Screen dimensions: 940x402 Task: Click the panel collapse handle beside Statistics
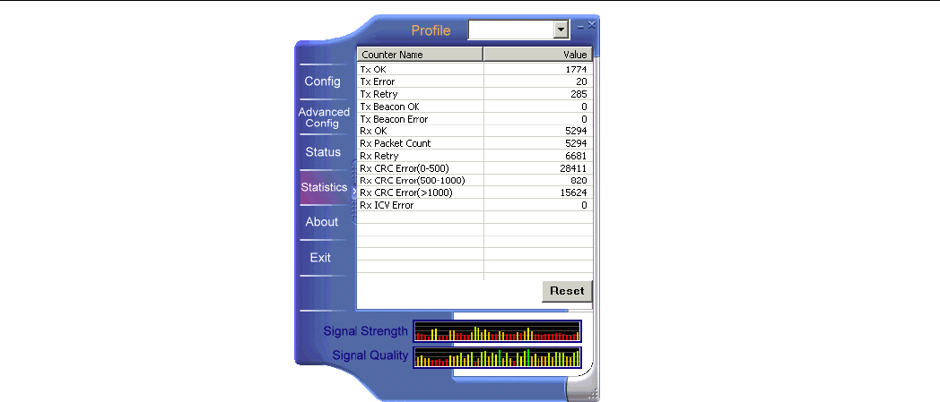[353, 192]
